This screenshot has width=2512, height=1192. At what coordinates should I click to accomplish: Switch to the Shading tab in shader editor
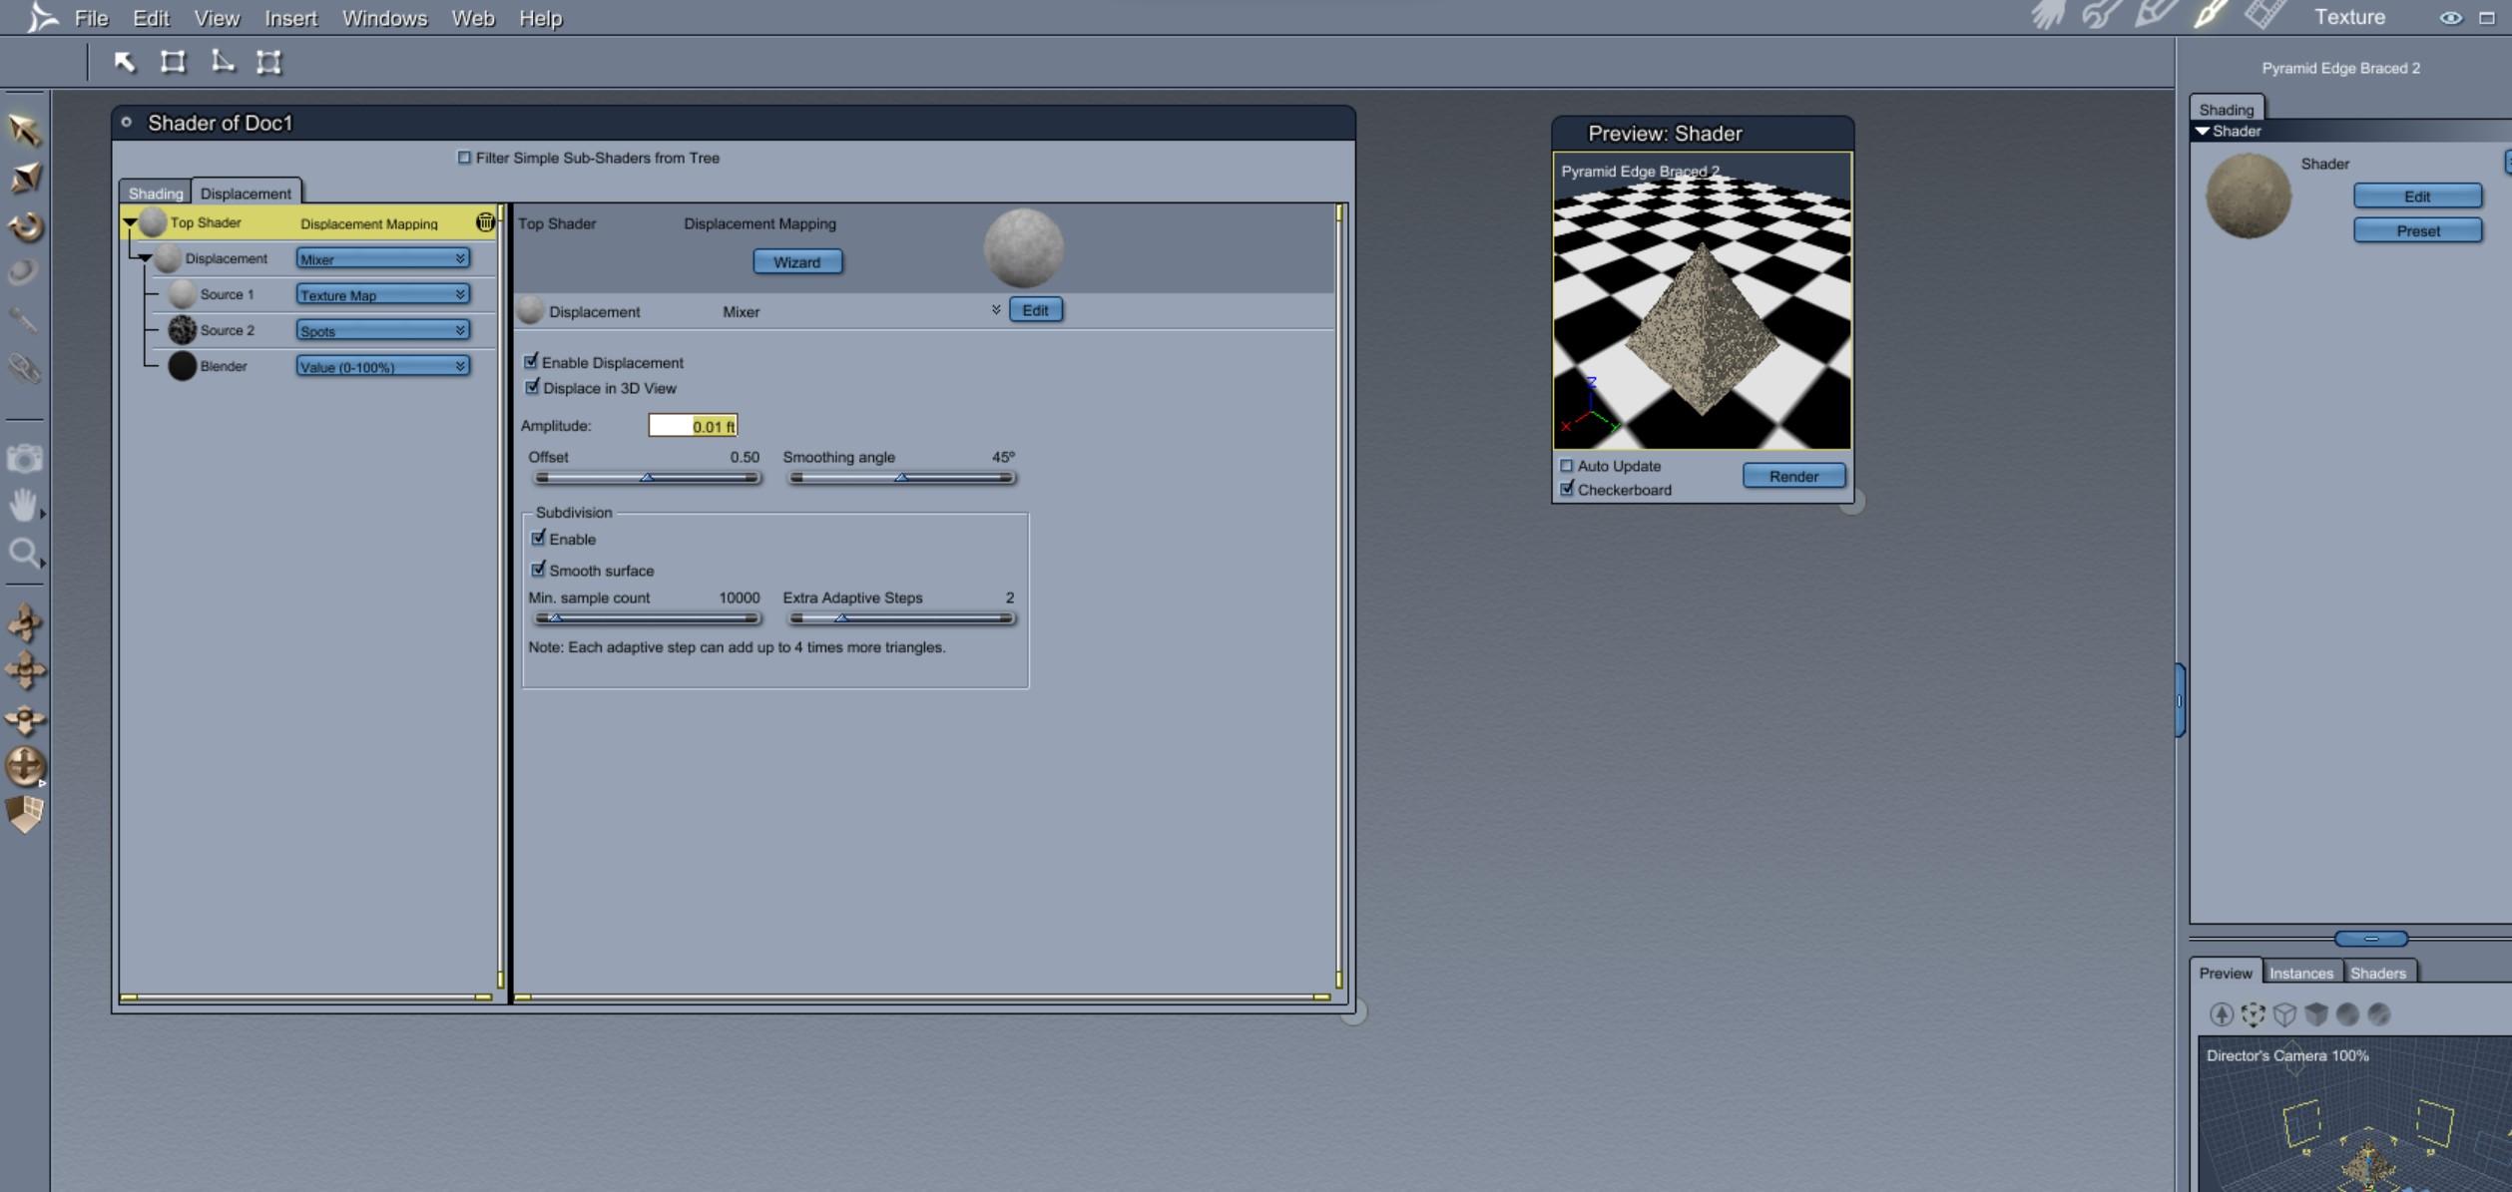point(156,193)
